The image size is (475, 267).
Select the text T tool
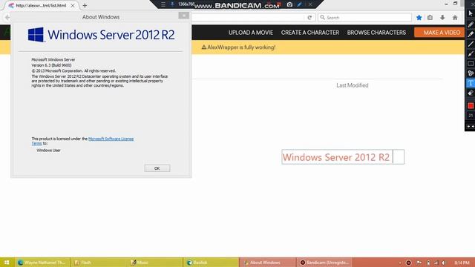pos(471,83)
